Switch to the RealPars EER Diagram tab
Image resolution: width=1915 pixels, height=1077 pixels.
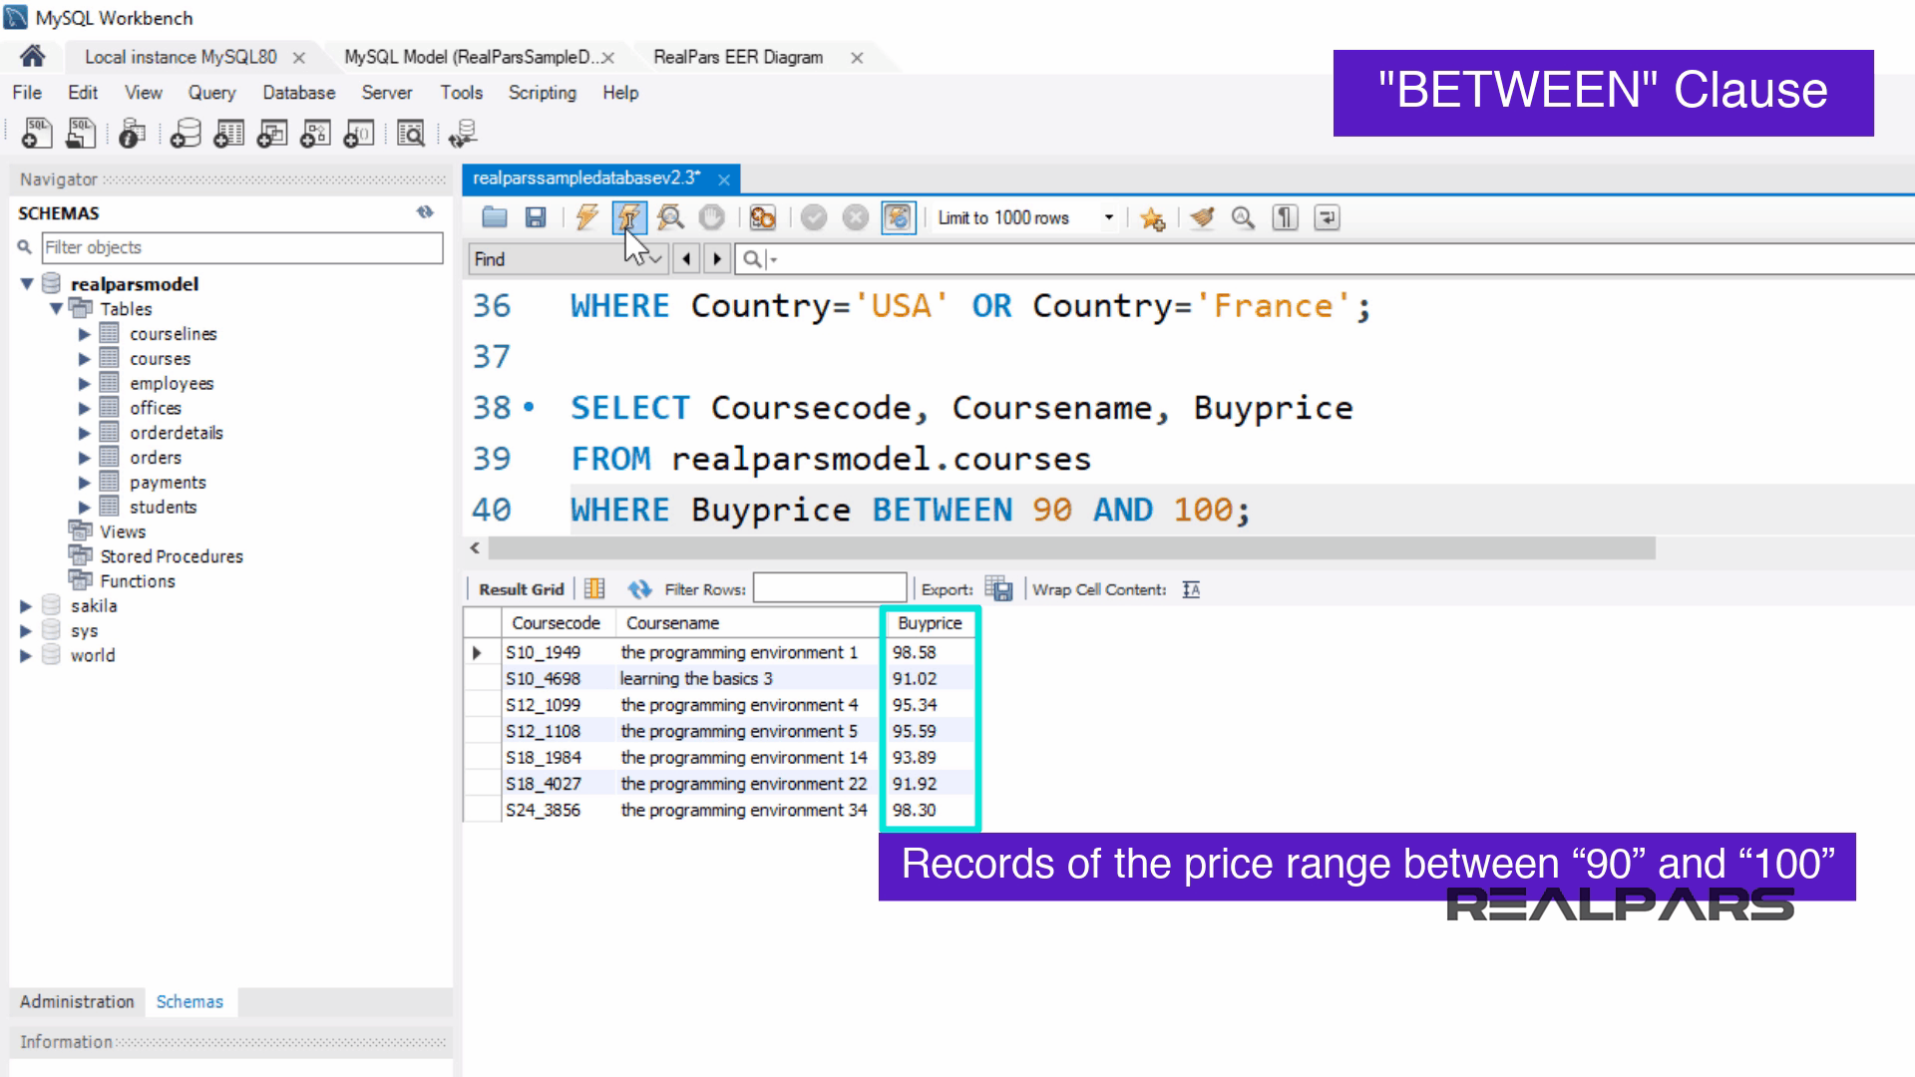point(738,57)
